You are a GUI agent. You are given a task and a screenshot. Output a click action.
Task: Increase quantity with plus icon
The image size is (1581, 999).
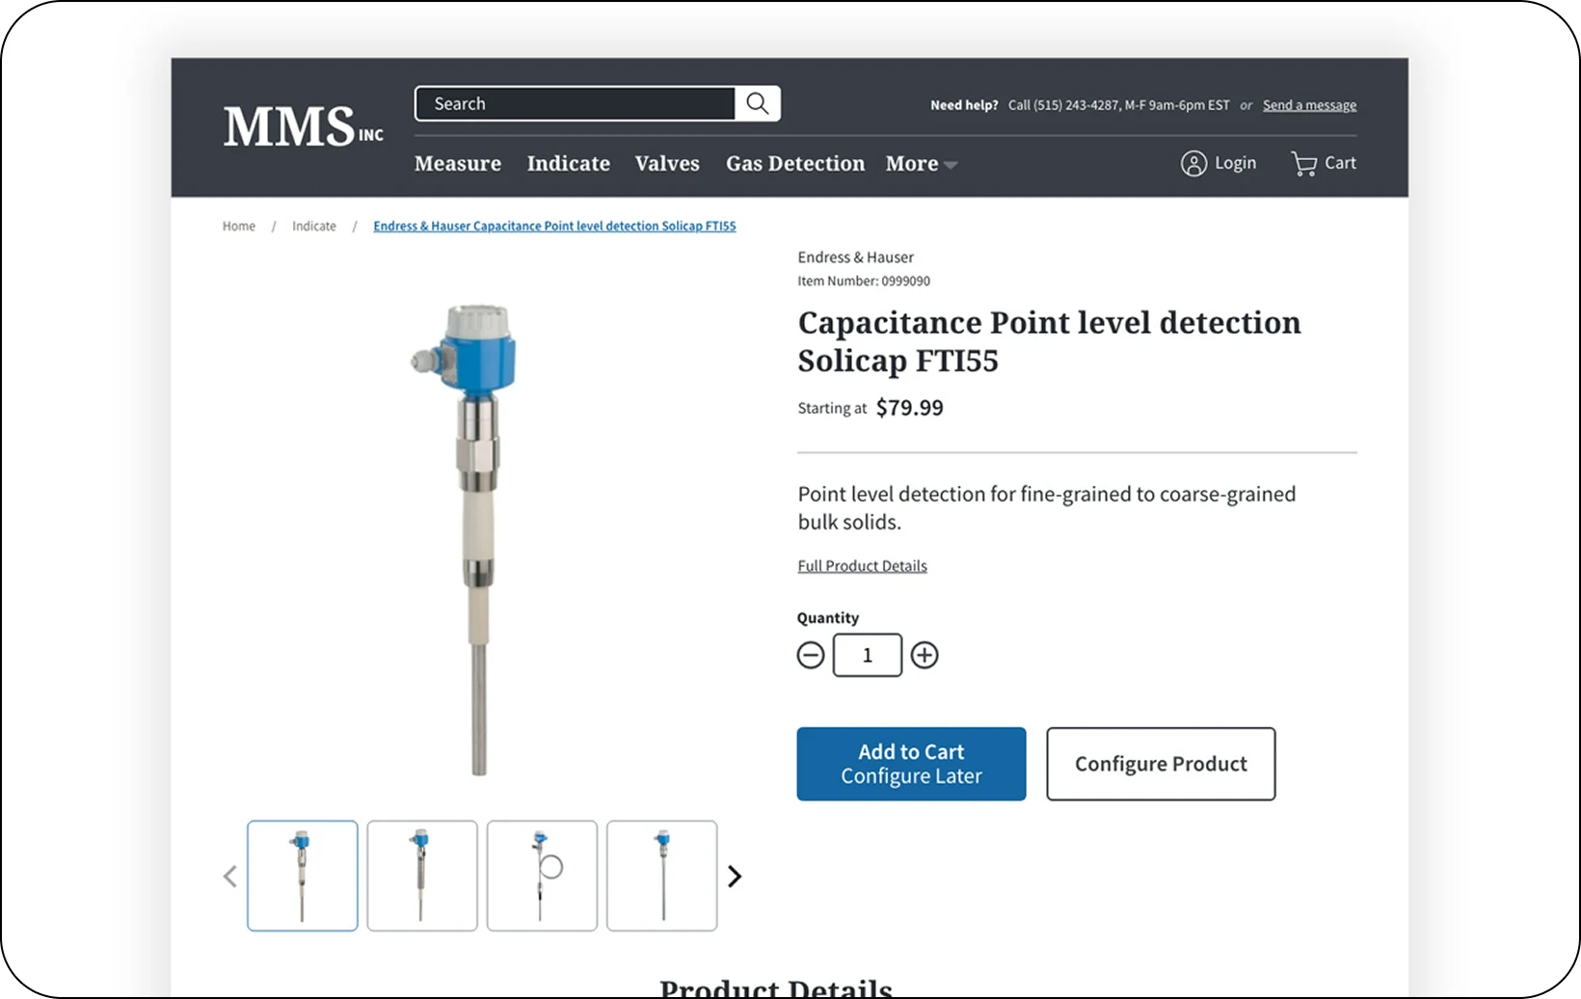[924, 656]
